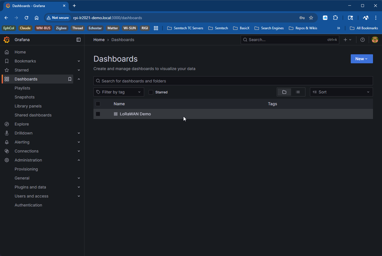Click the saved password key icon
The image size is (382, 256).
pyautogui.click(x=302, y=18)
